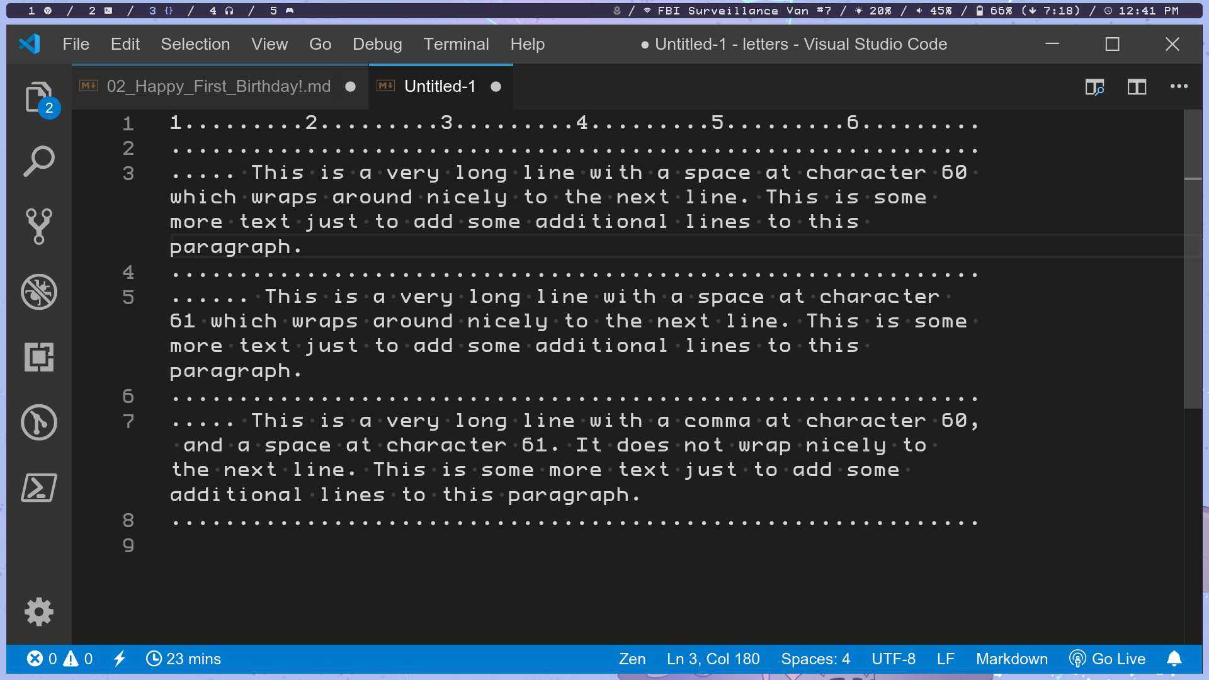Toggle Zen mode from the status bar
This screenshot has width=1209, height=680.
point(632,659)
